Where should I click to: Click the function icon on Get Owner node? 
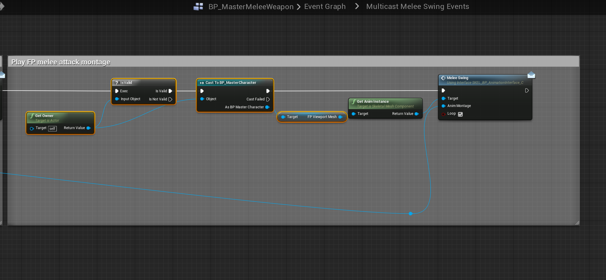point(32,116)
